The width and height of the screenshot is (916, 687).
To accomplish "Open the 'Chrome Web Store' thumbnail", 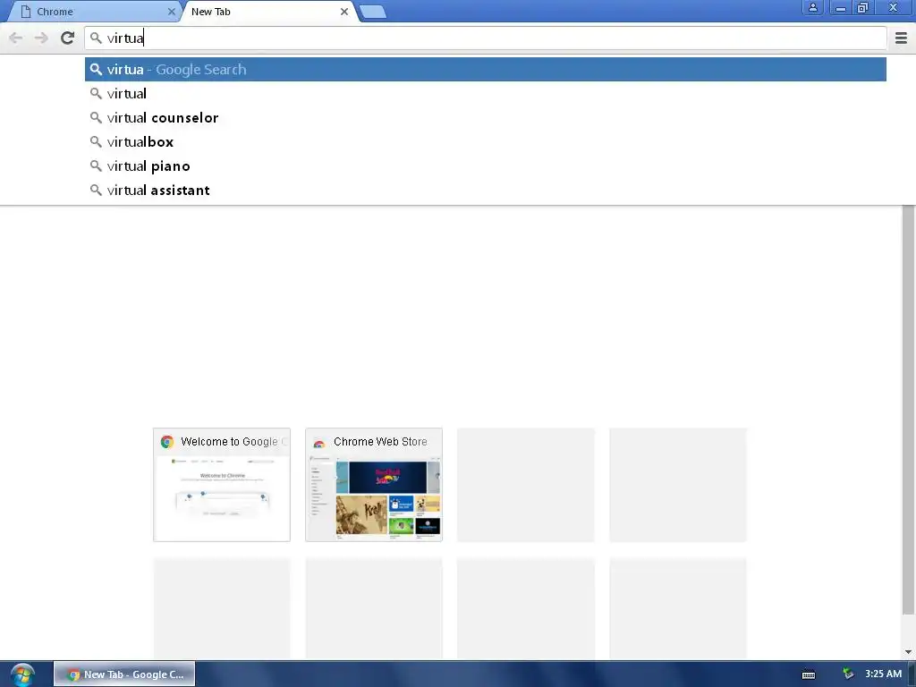I will 374,485.
